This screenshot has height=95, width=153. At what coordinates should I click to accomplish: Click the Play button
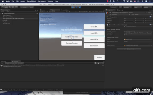[73, 7]
